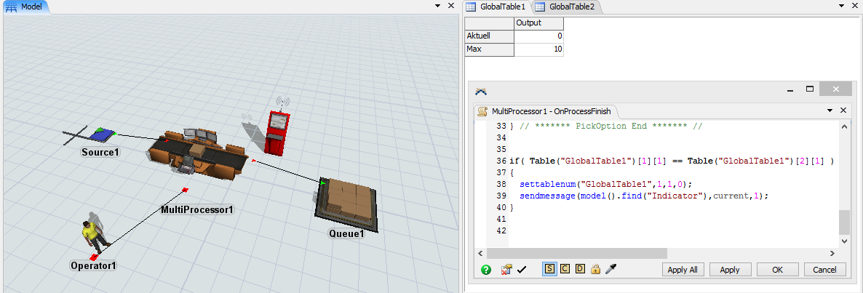Click the red Indicator tower object

(277, 132)
